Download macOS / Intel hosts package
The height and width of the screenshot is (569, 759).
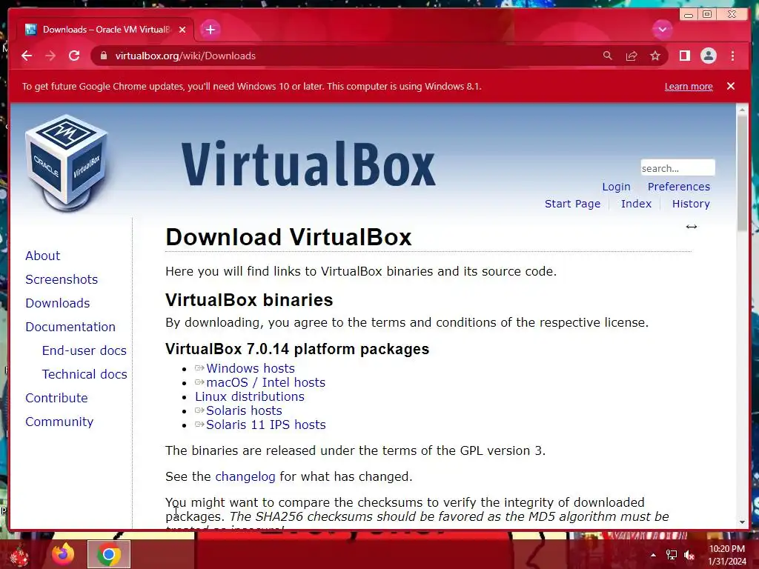pyautogui.click(x=266, y=382)
